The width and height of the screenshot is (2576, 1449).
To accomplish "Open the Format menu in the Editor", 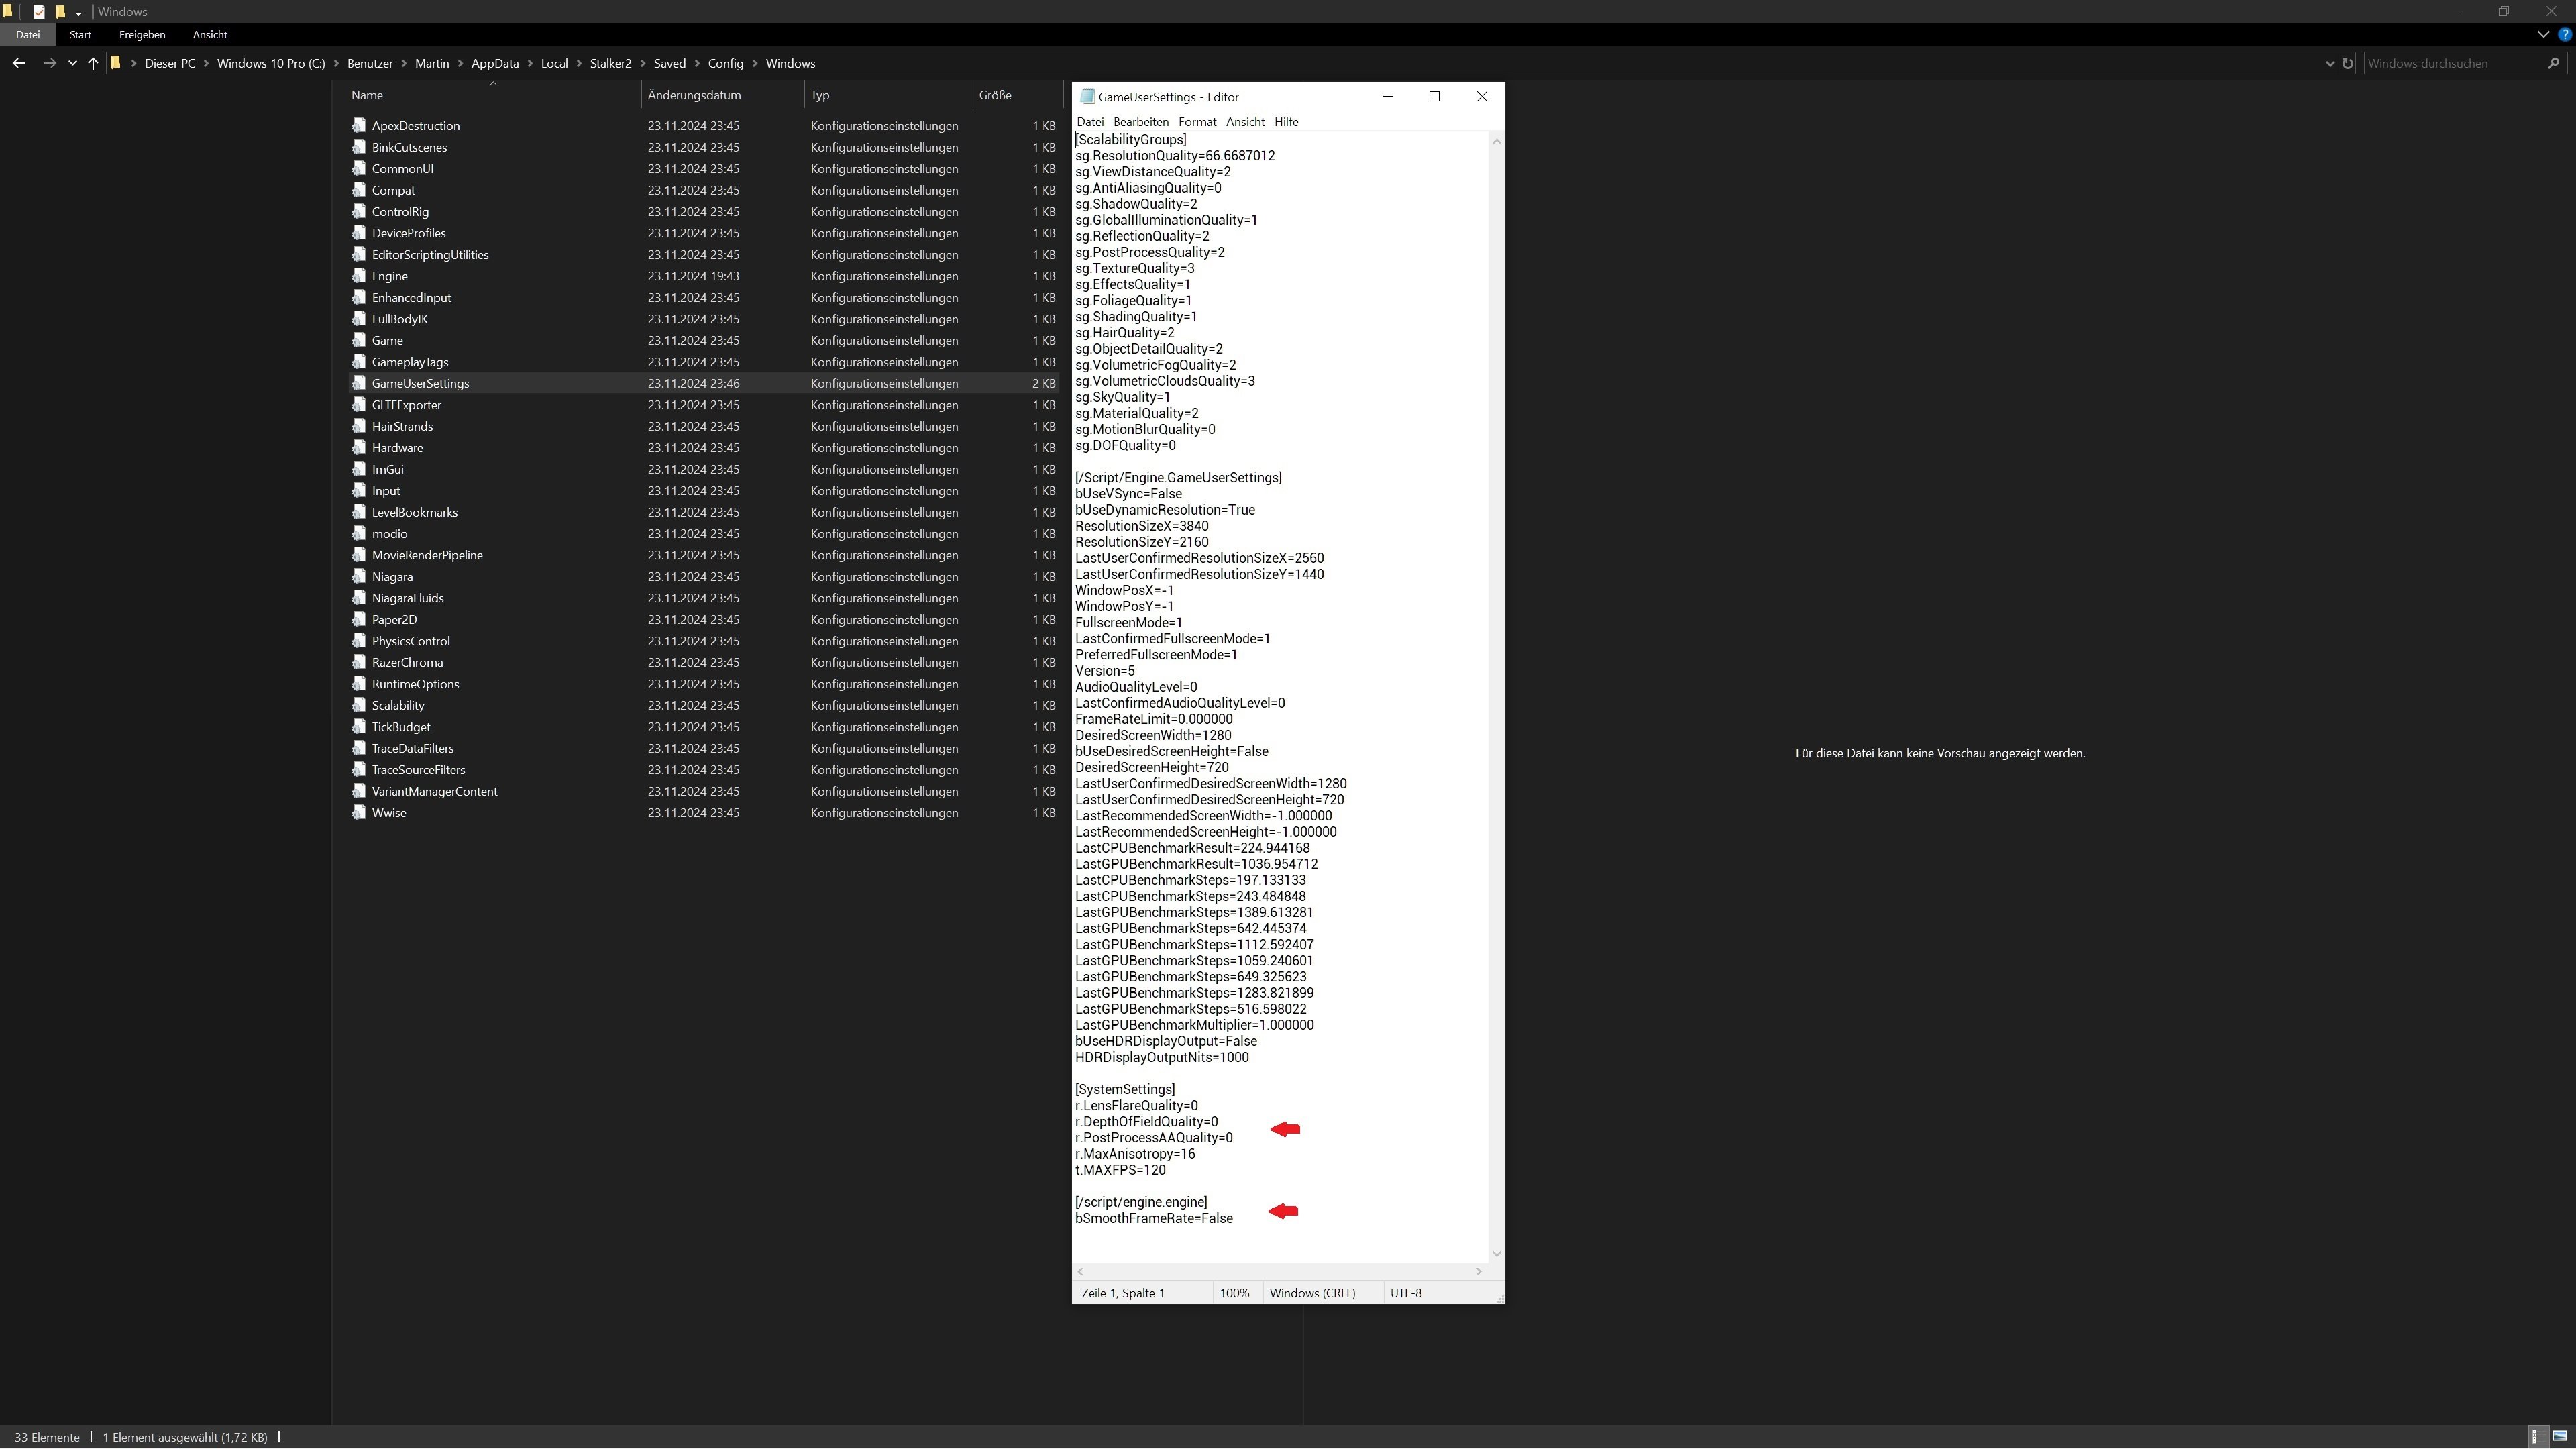I will pos(1197,122).
